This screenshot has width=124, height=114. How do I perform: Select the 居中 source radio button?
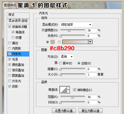click(x=60, y=63)
